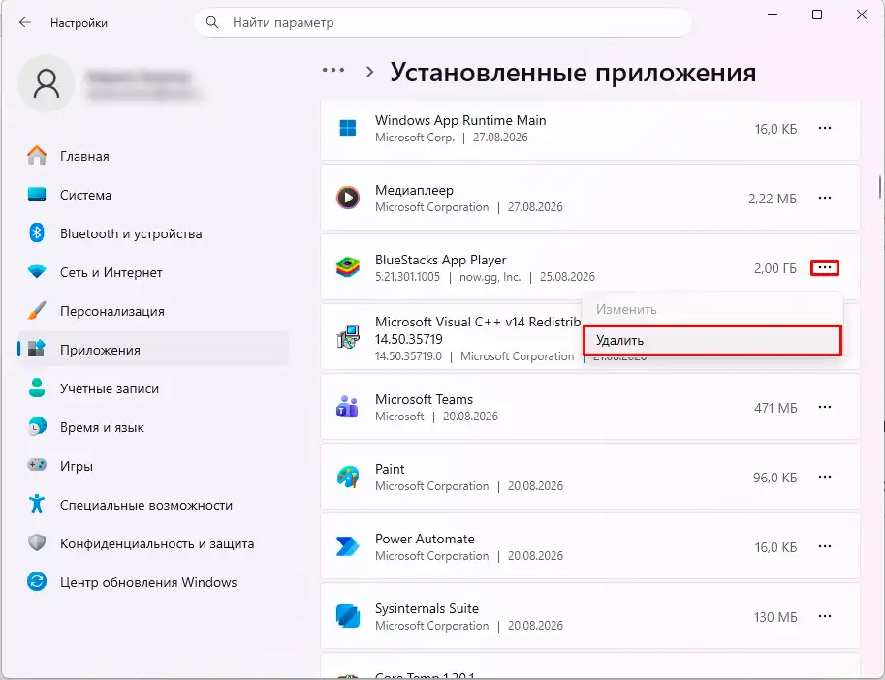
Task: Open the user profile avatar
Action: (47, 83)
